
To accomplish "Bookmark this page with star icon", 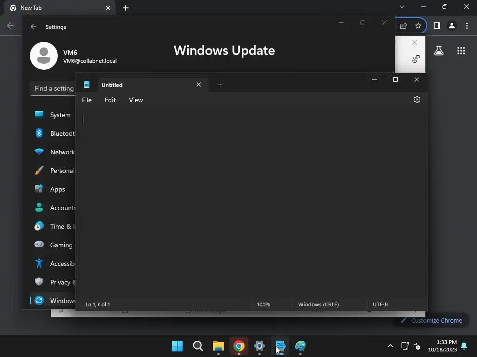I will click(418, 26).
